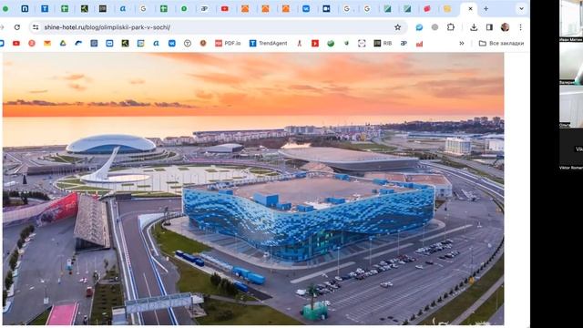Switch to the dark blue 'n' tab
This screenshot has height=328, width=583.
(x=25, y=8)
